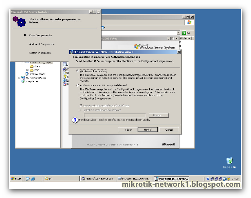The height and width of the screenshot is (198, 251).
Task: Open the Explorer address bar dropdown
Action: coord(178,33)
